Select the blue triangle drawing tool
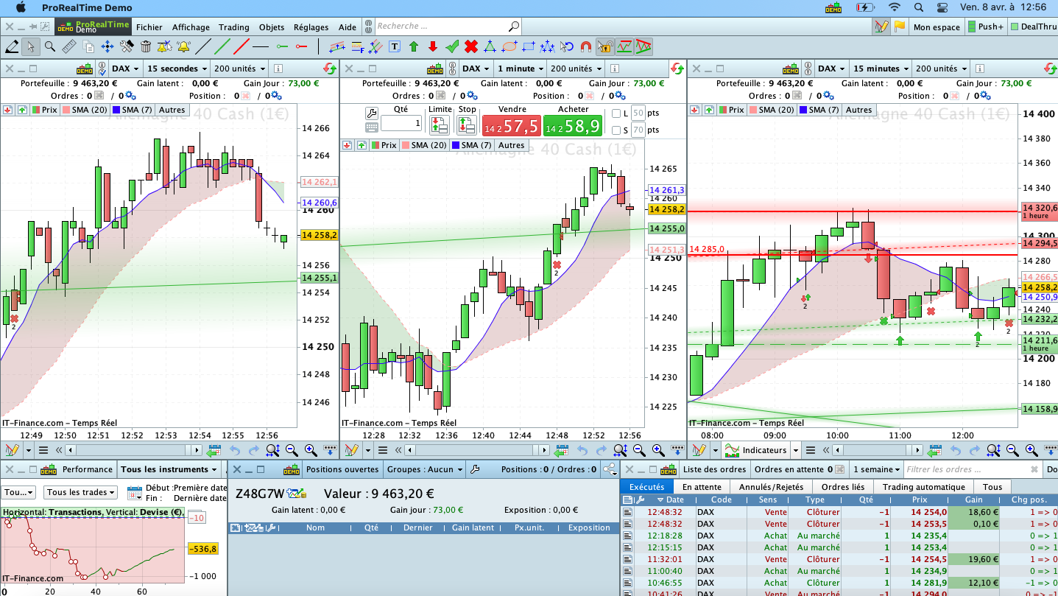 [x=490, y=46]
